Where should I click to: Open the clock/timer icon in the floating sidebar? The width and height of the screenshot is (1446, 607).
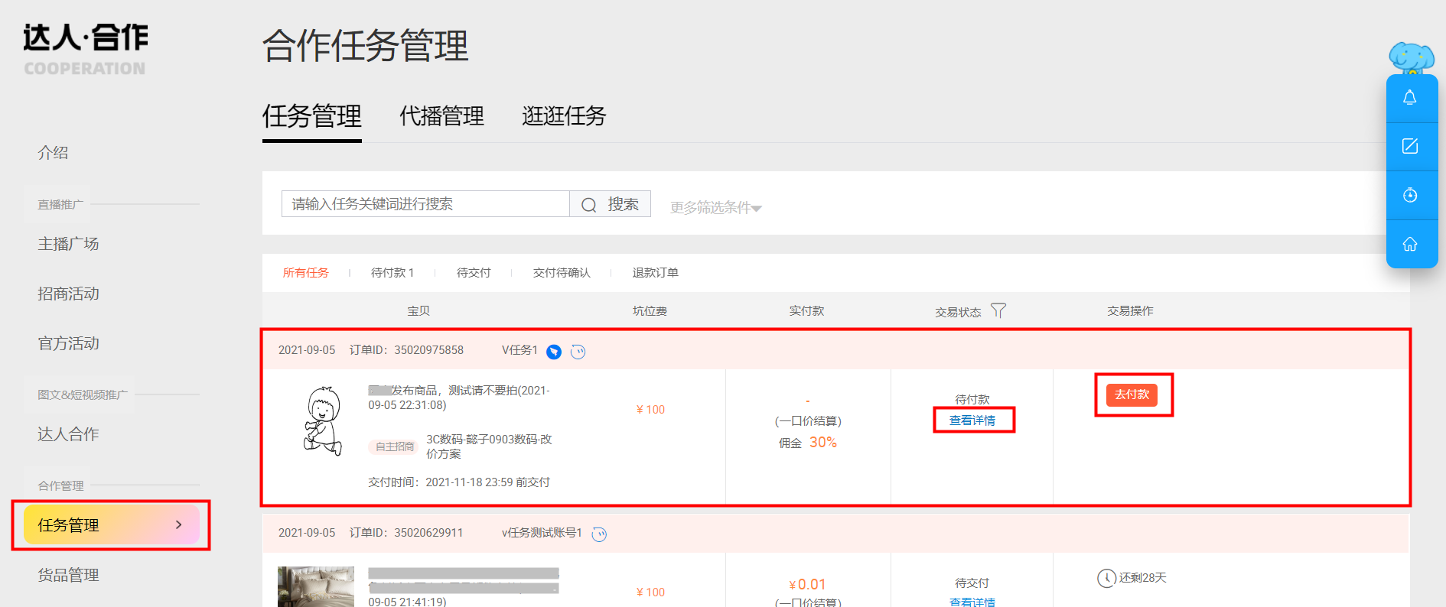point(1410,195)
